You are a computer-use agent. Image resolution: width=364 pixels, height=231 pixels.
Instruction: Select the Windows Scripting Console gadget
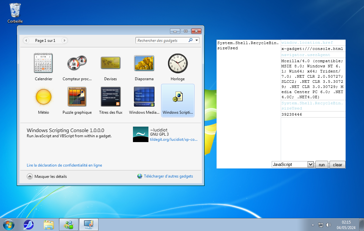pyautogui.click(x=177, y=100)
